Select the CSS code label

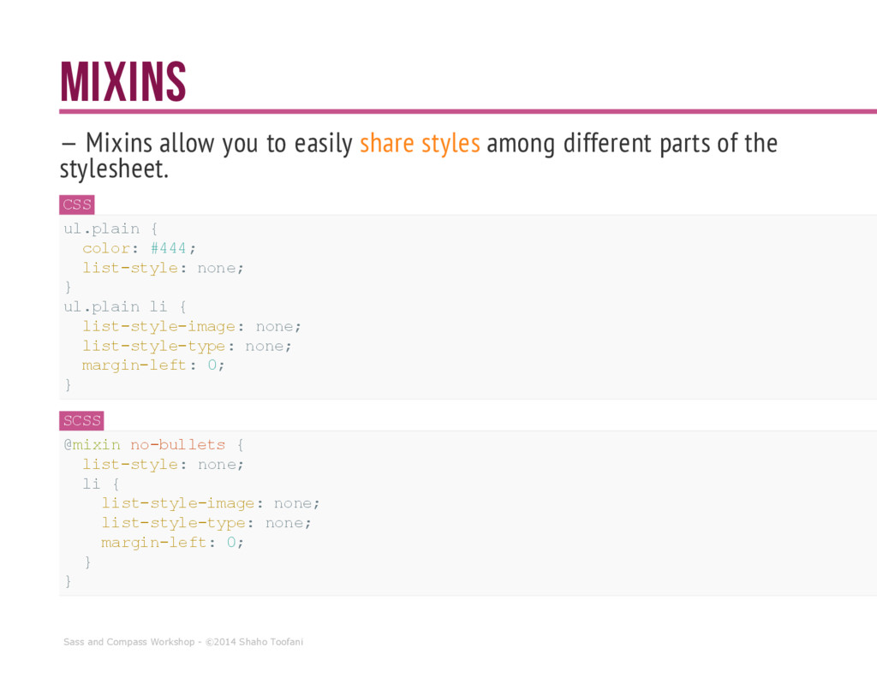(x=76, y=205)
